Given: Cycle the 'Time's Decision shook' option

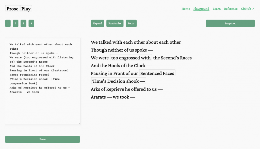Looking at the screenshot, I should (118, 81).
